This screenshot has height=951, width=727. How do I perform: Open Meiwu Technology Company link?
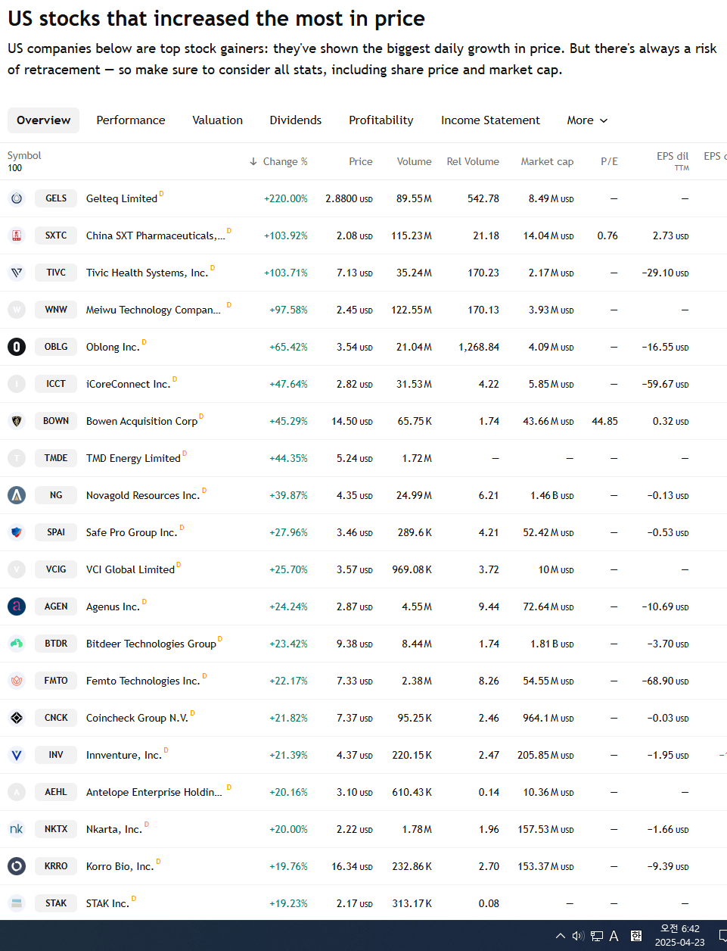[154, 310]
